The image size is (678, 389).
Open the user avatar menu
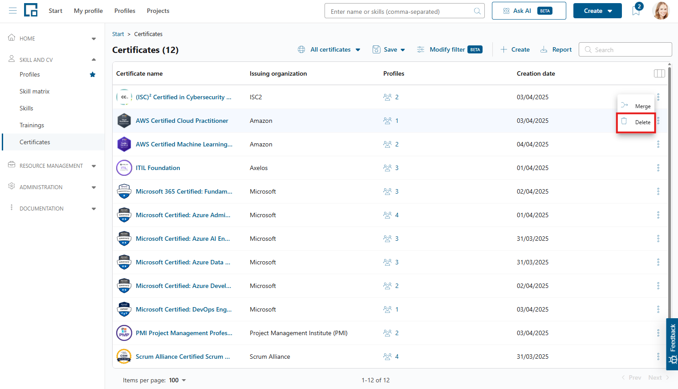[661, 11]
